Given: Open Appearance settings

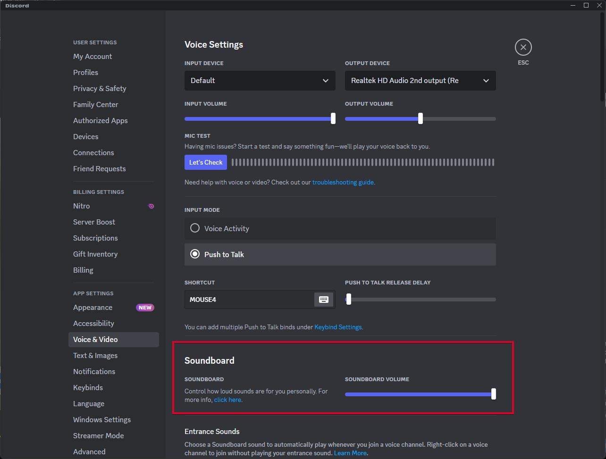Looking at the screenshot, I should click(x=114, y=308).
